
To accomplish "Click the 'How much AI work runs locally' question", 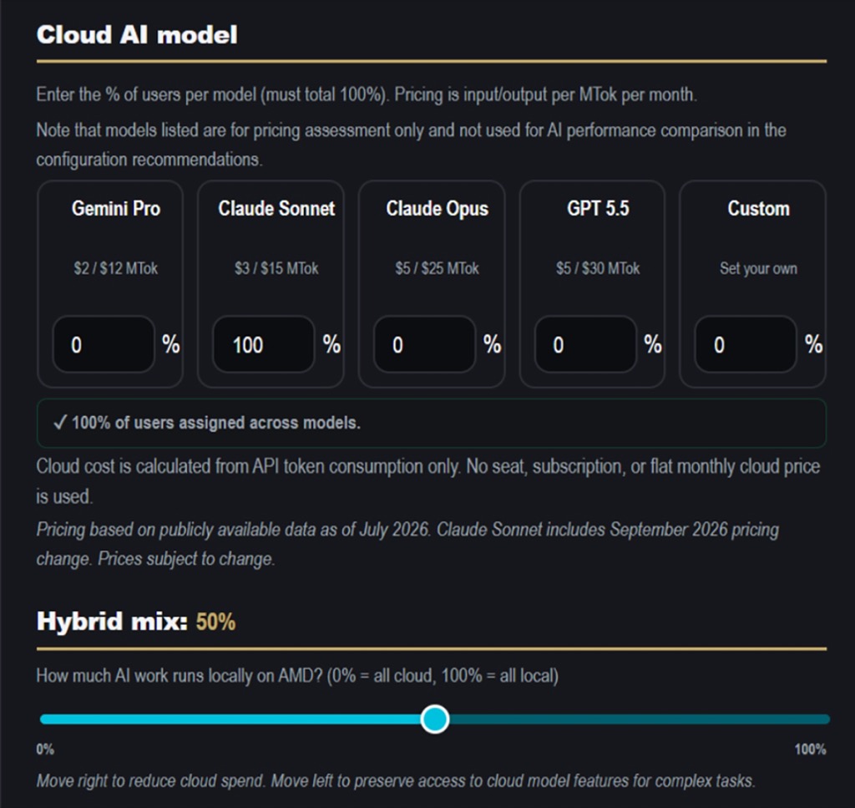I will click(x=297, y=676).
